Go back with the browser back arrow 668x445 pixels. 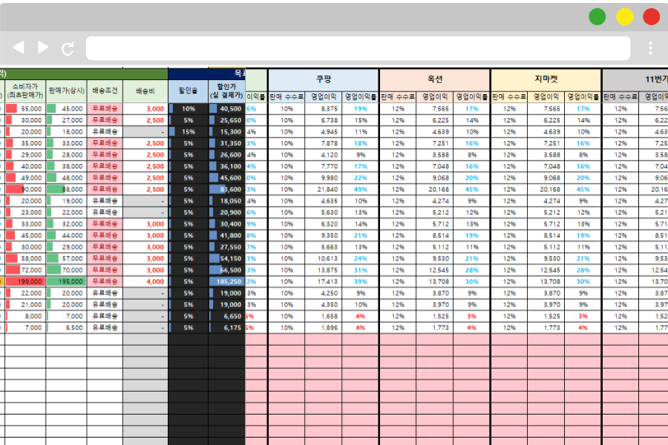tap(19, 47)
